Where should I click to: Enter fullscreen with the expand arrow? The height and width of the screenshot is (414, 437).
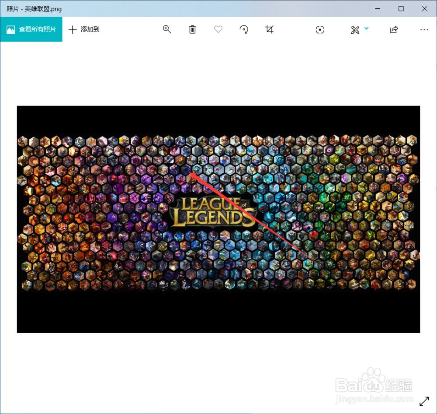coord(424,401)
